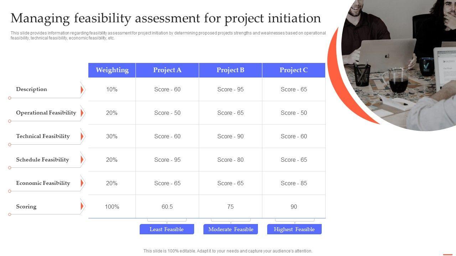Image resolution: width=456 pixels, height=256 pixels.
Task: Select the slide title text
Action: (x=166, y=18)
